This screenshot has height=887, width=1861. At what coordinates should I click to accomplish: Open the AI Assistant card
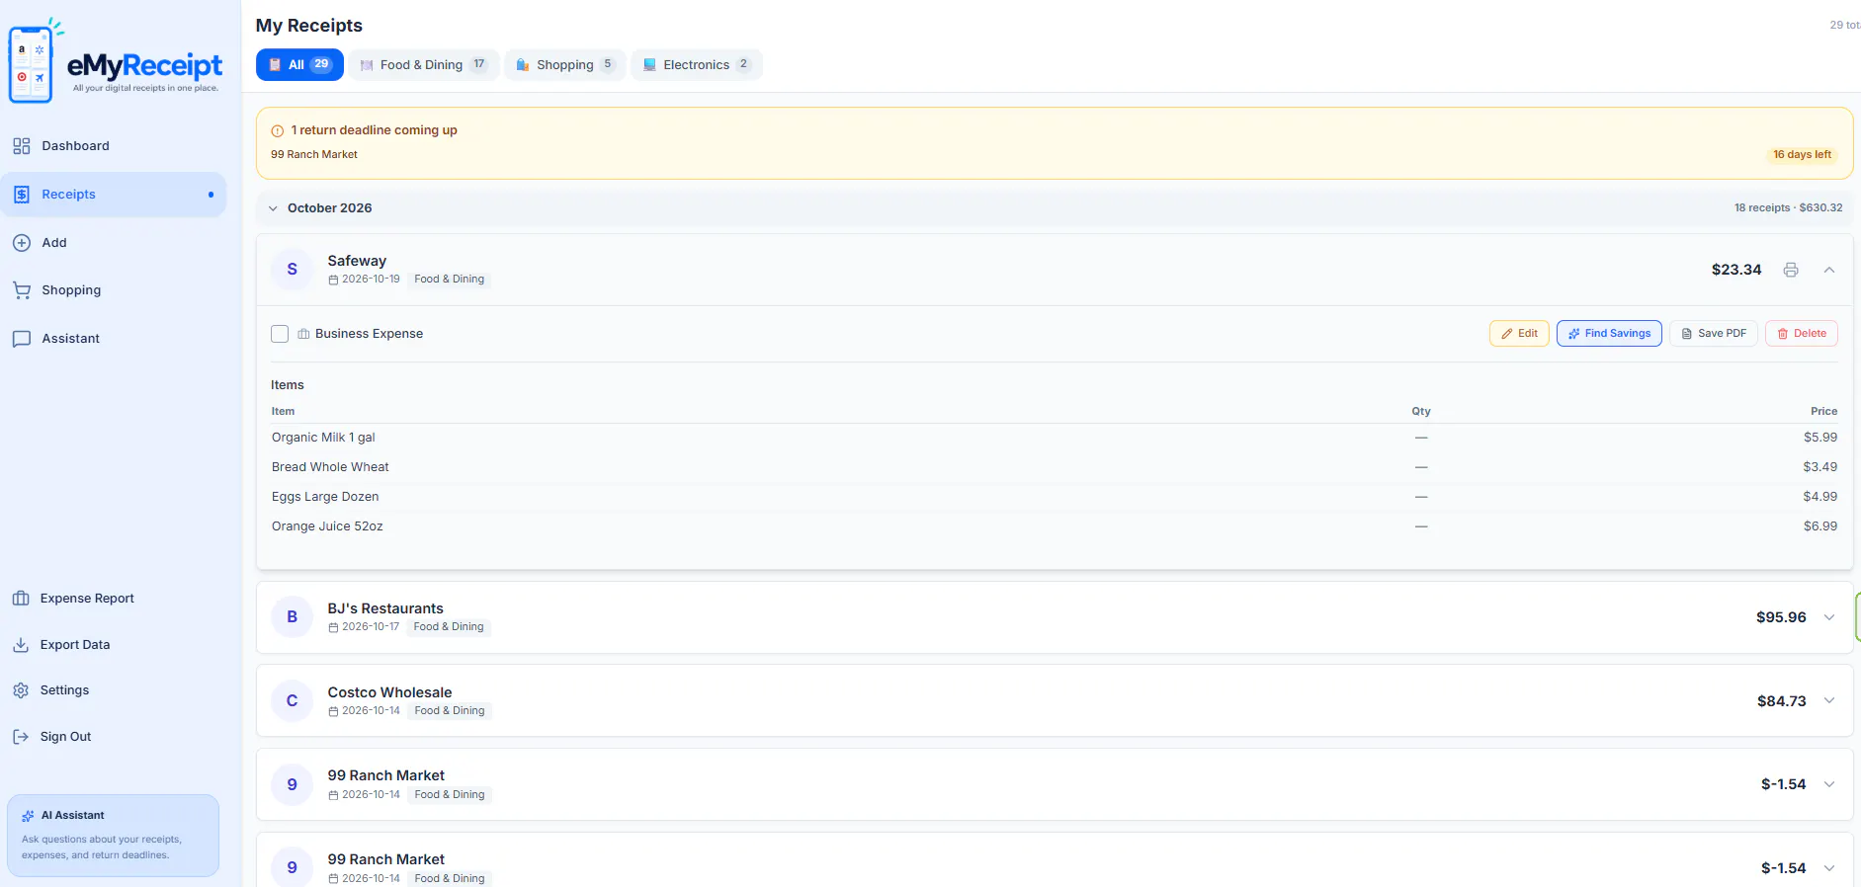tap(113, 836)
